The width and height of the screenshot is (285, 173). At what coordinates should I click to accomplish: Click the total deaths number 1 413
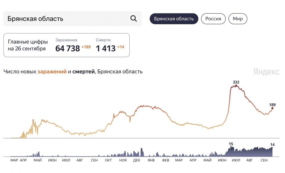(105, 48)
